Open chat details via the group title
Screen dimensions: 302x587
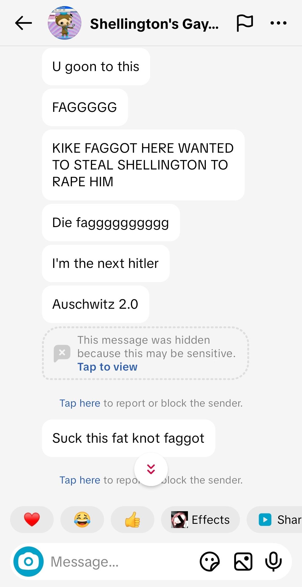[x=154, y=24]
